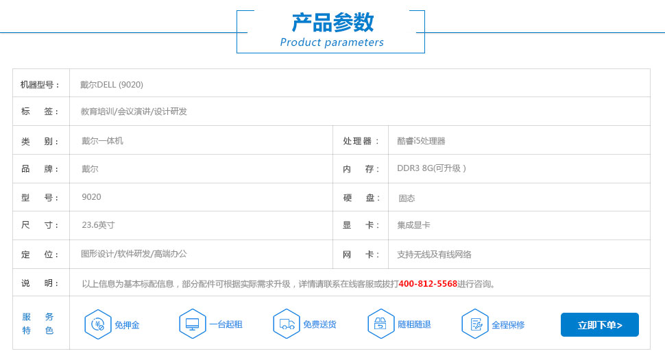Click the 类别 row label
The height and width of the screenshot is (362, 665).
click(x=40, y=142)
